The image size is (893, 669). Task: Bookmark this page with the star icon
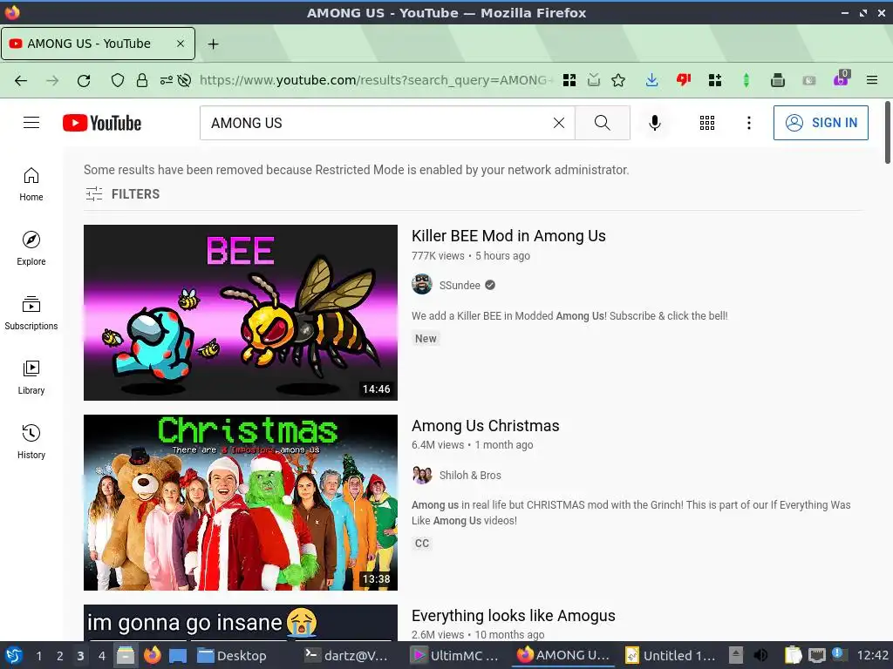tap(618, 80)
